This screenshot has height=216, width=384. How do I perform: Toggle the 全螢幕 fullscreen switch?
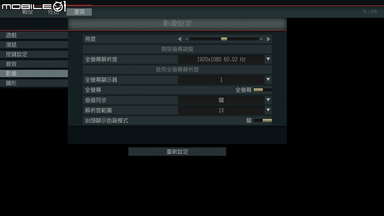pyautogui.click(x=262, y=90)
